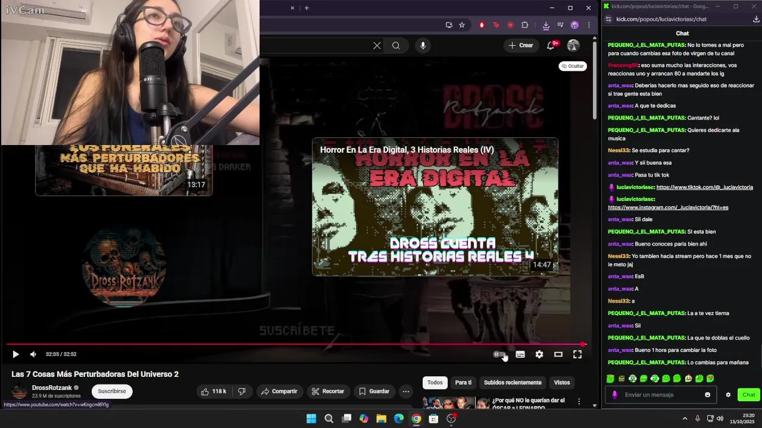Bookmark this page with star icon

point(462,25)
